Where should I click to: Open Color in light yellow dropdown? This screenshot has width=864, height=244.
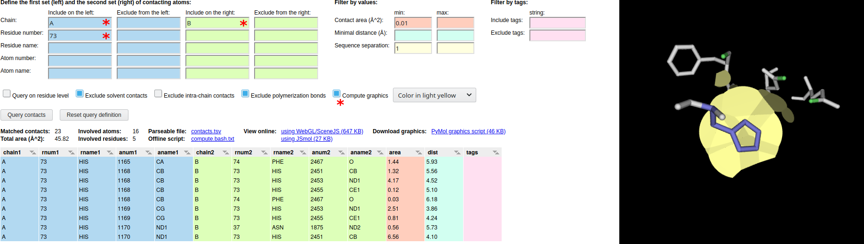(434, 95)
